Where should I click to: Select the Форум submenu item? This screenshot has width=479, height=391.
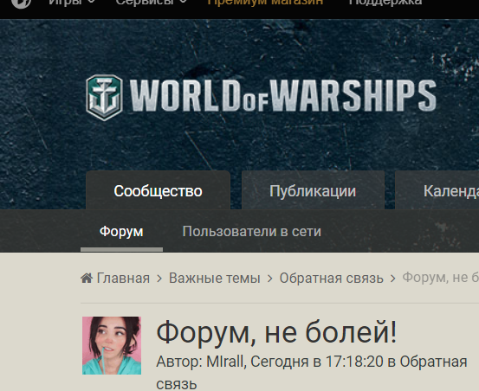pos(121,232)
